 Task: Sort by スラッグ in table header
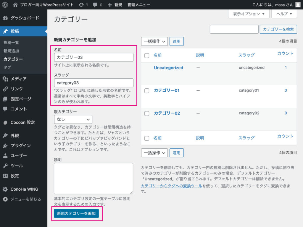point(246,55)
